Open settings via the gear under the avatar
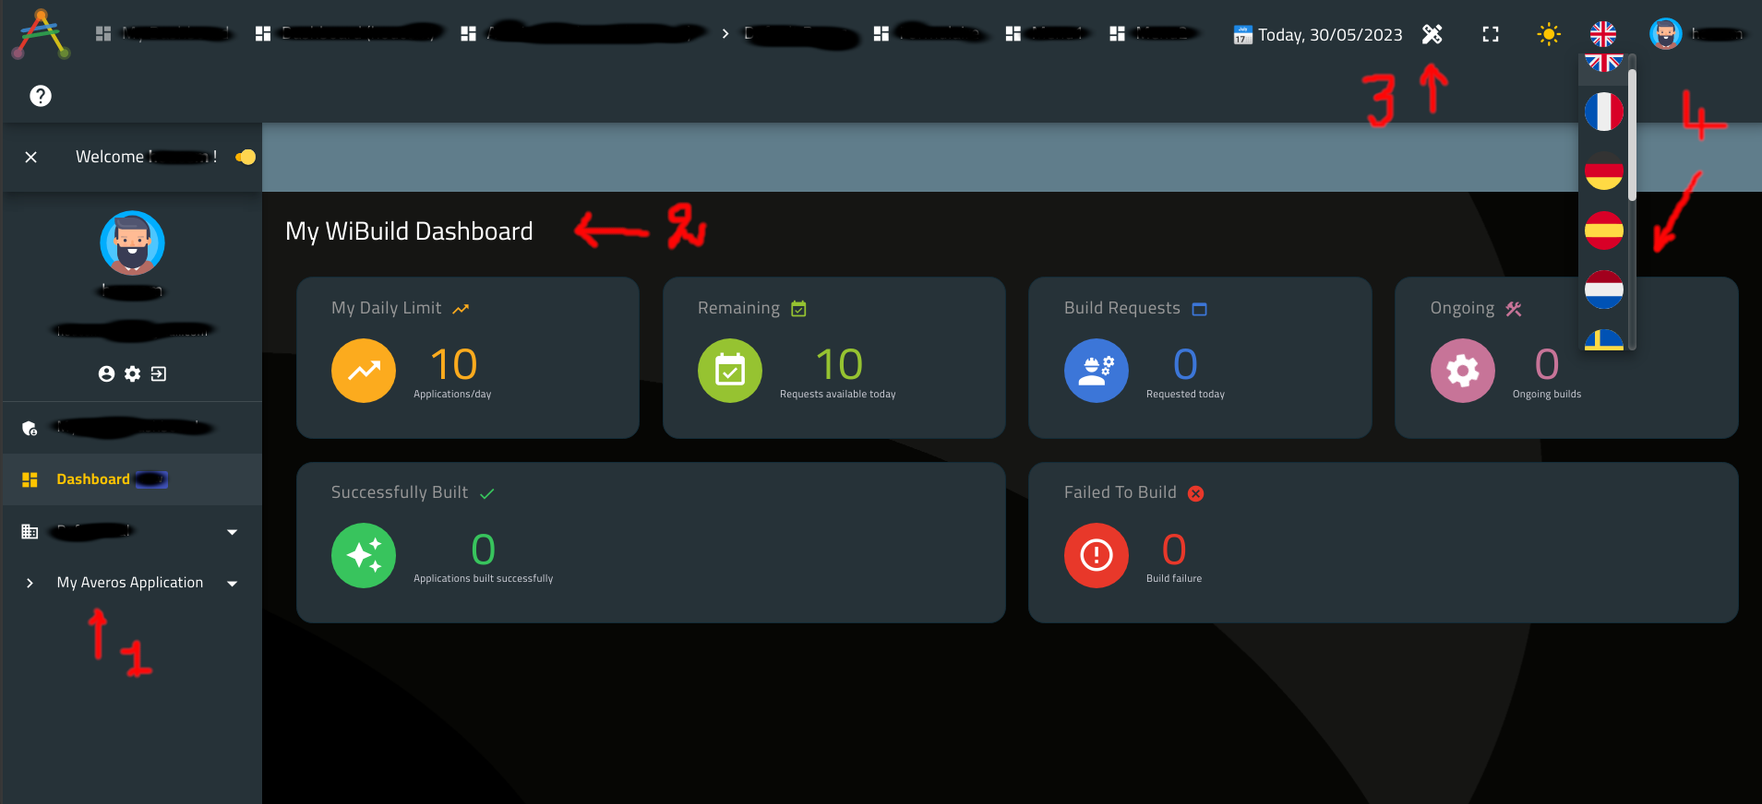1762x804 pixels. (x=133, y=373)
